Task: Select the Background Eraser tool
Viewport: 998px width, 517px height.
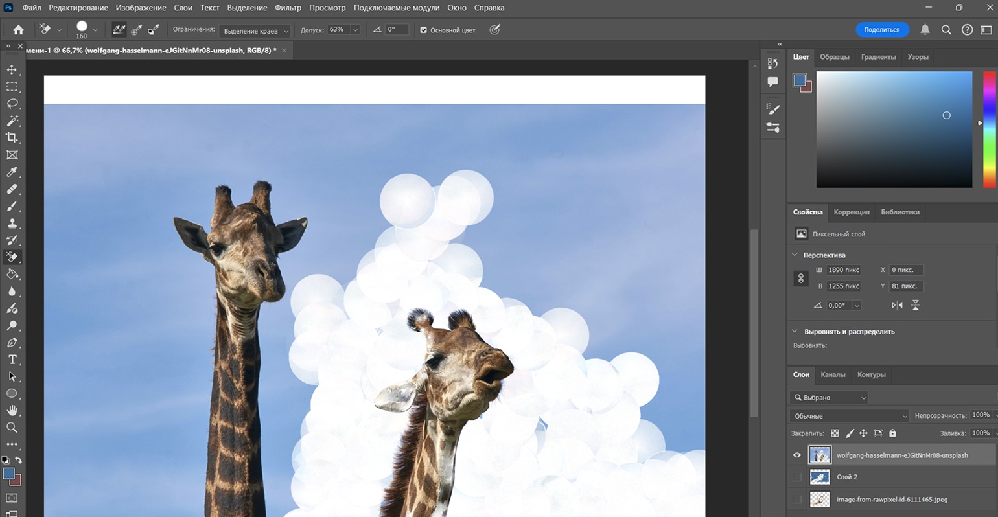Action: coord(12,257)
